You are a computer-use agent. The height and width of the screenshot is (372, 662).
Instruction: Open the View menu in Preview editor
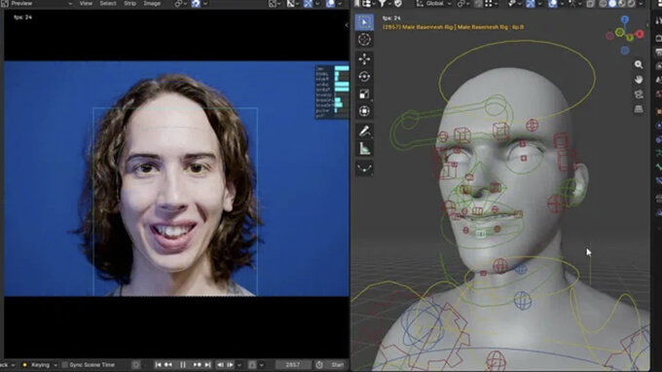click(x=86, y=3)
